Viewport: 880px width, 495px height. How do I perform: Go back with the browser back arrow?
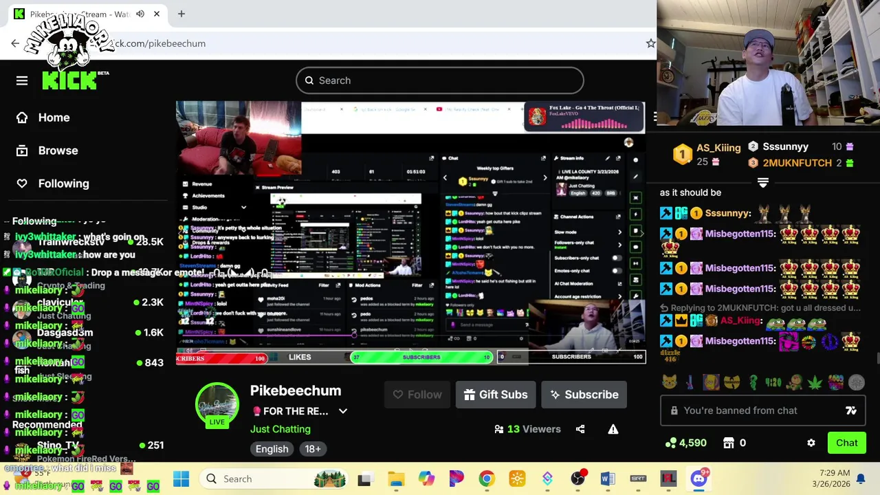tap(15, 43)
